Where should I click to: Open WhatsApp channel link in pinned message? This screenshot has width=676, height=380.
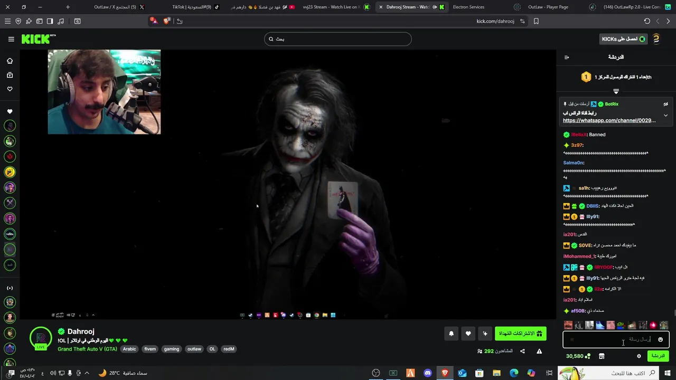pyautogui.click(x=609, y=120)
